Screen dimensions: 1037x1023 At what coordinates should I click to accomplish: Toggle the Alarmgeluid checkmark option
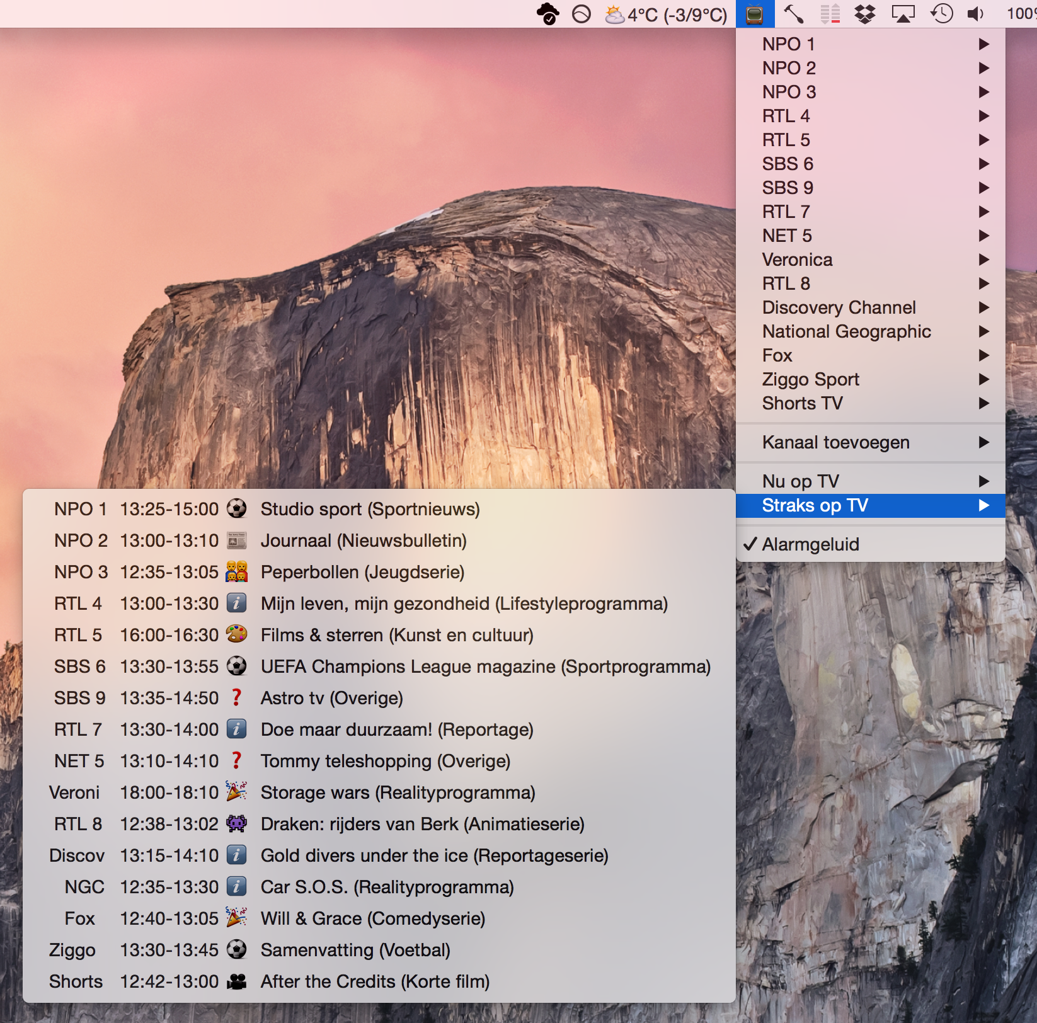point(871,544)
